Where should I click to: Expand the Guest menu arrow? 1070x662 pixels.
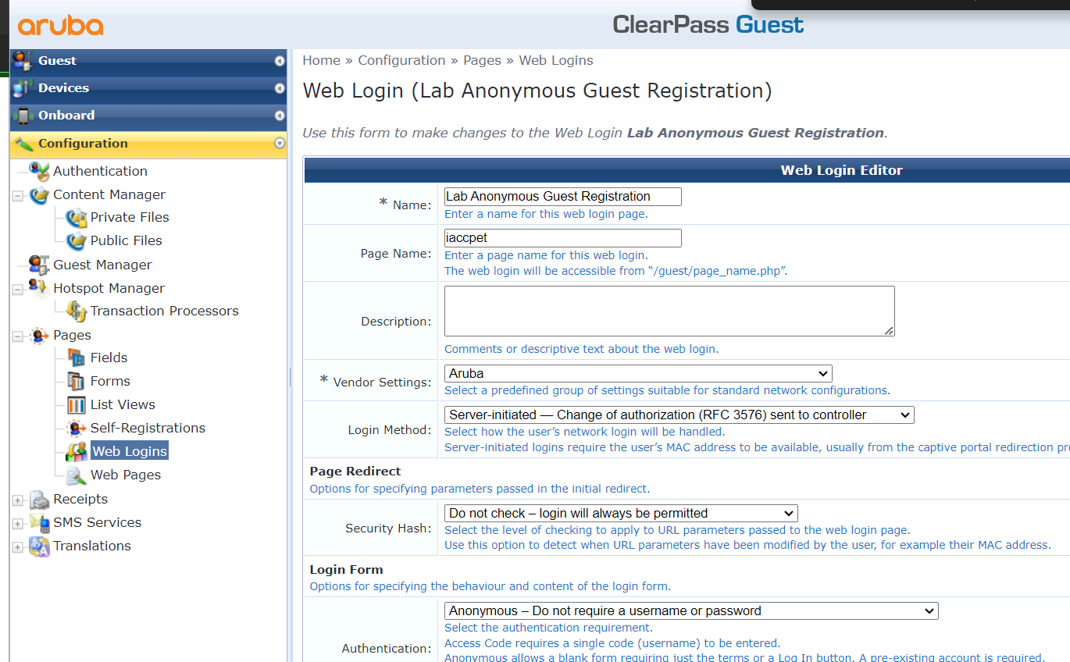click(x=280, y=61)
